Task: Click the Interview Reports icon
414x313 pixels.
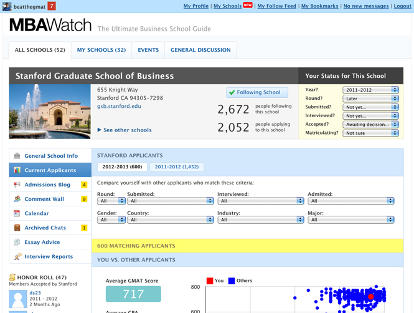Action: [x=17, y=256]
